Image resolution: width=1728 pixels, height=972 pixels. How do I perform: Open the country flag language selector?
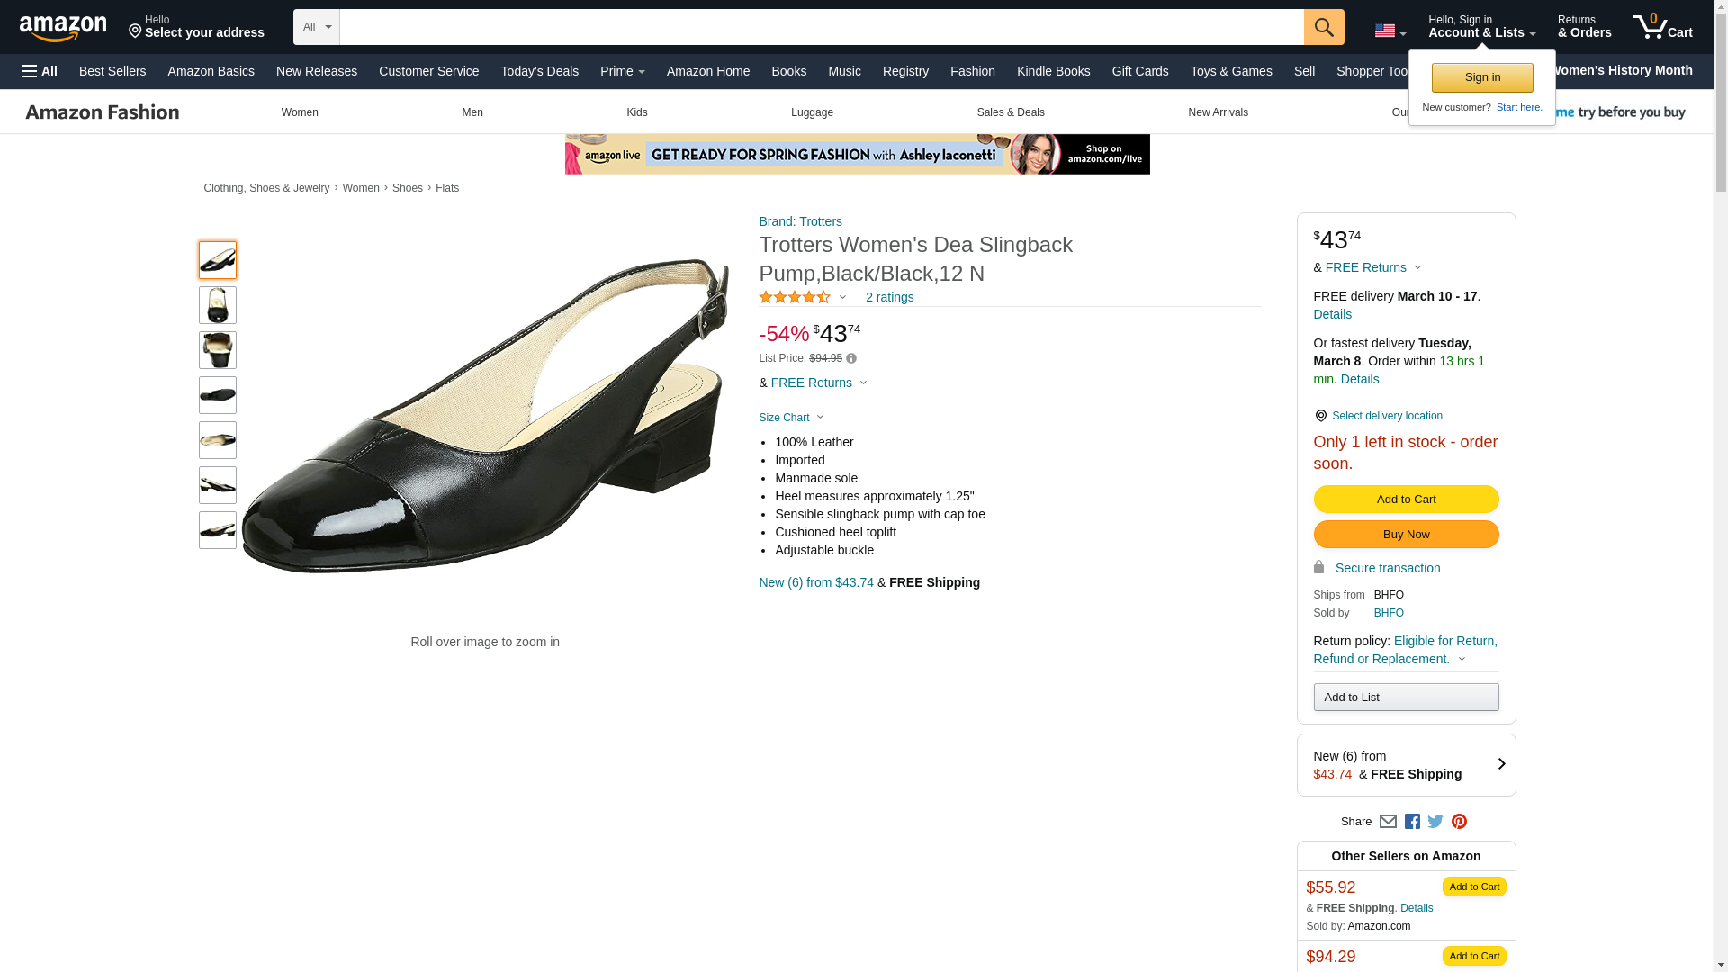point(1390,31)
